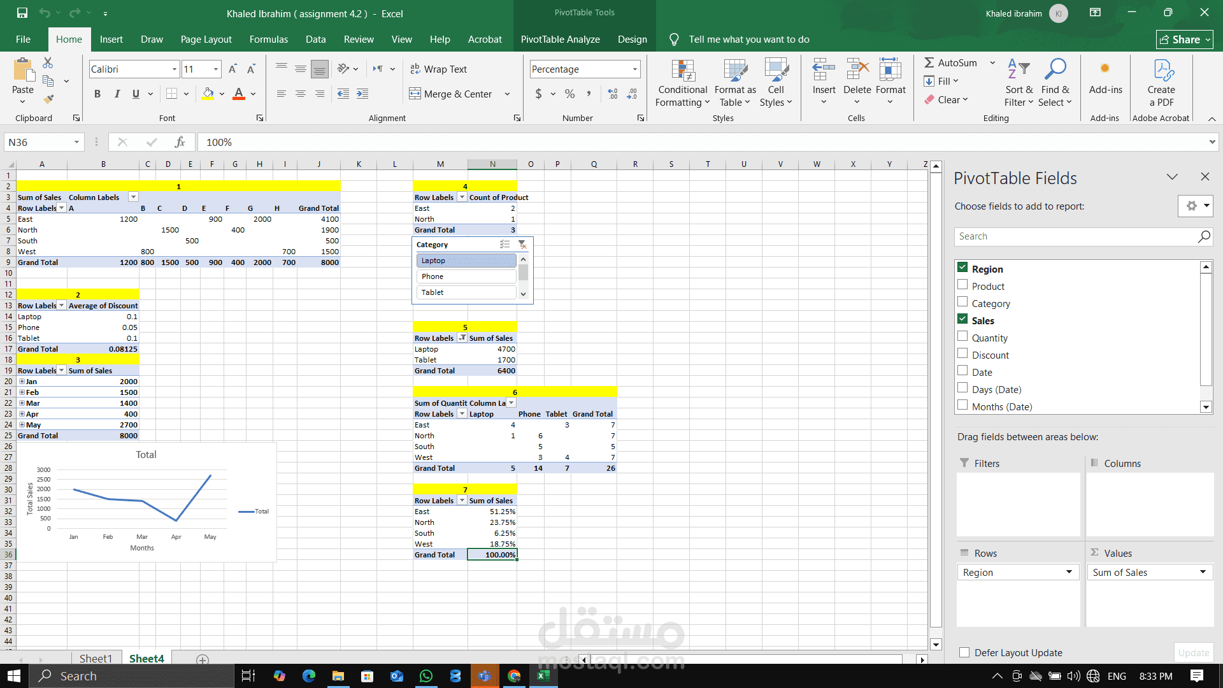This screenshot has height=688, width=1223.
Task: Check the Date field checkbox
Action: coord(962,371)
